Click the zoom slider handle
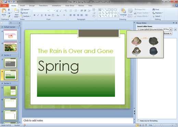This screenshot has height=127, width=178. pos(161,125)
